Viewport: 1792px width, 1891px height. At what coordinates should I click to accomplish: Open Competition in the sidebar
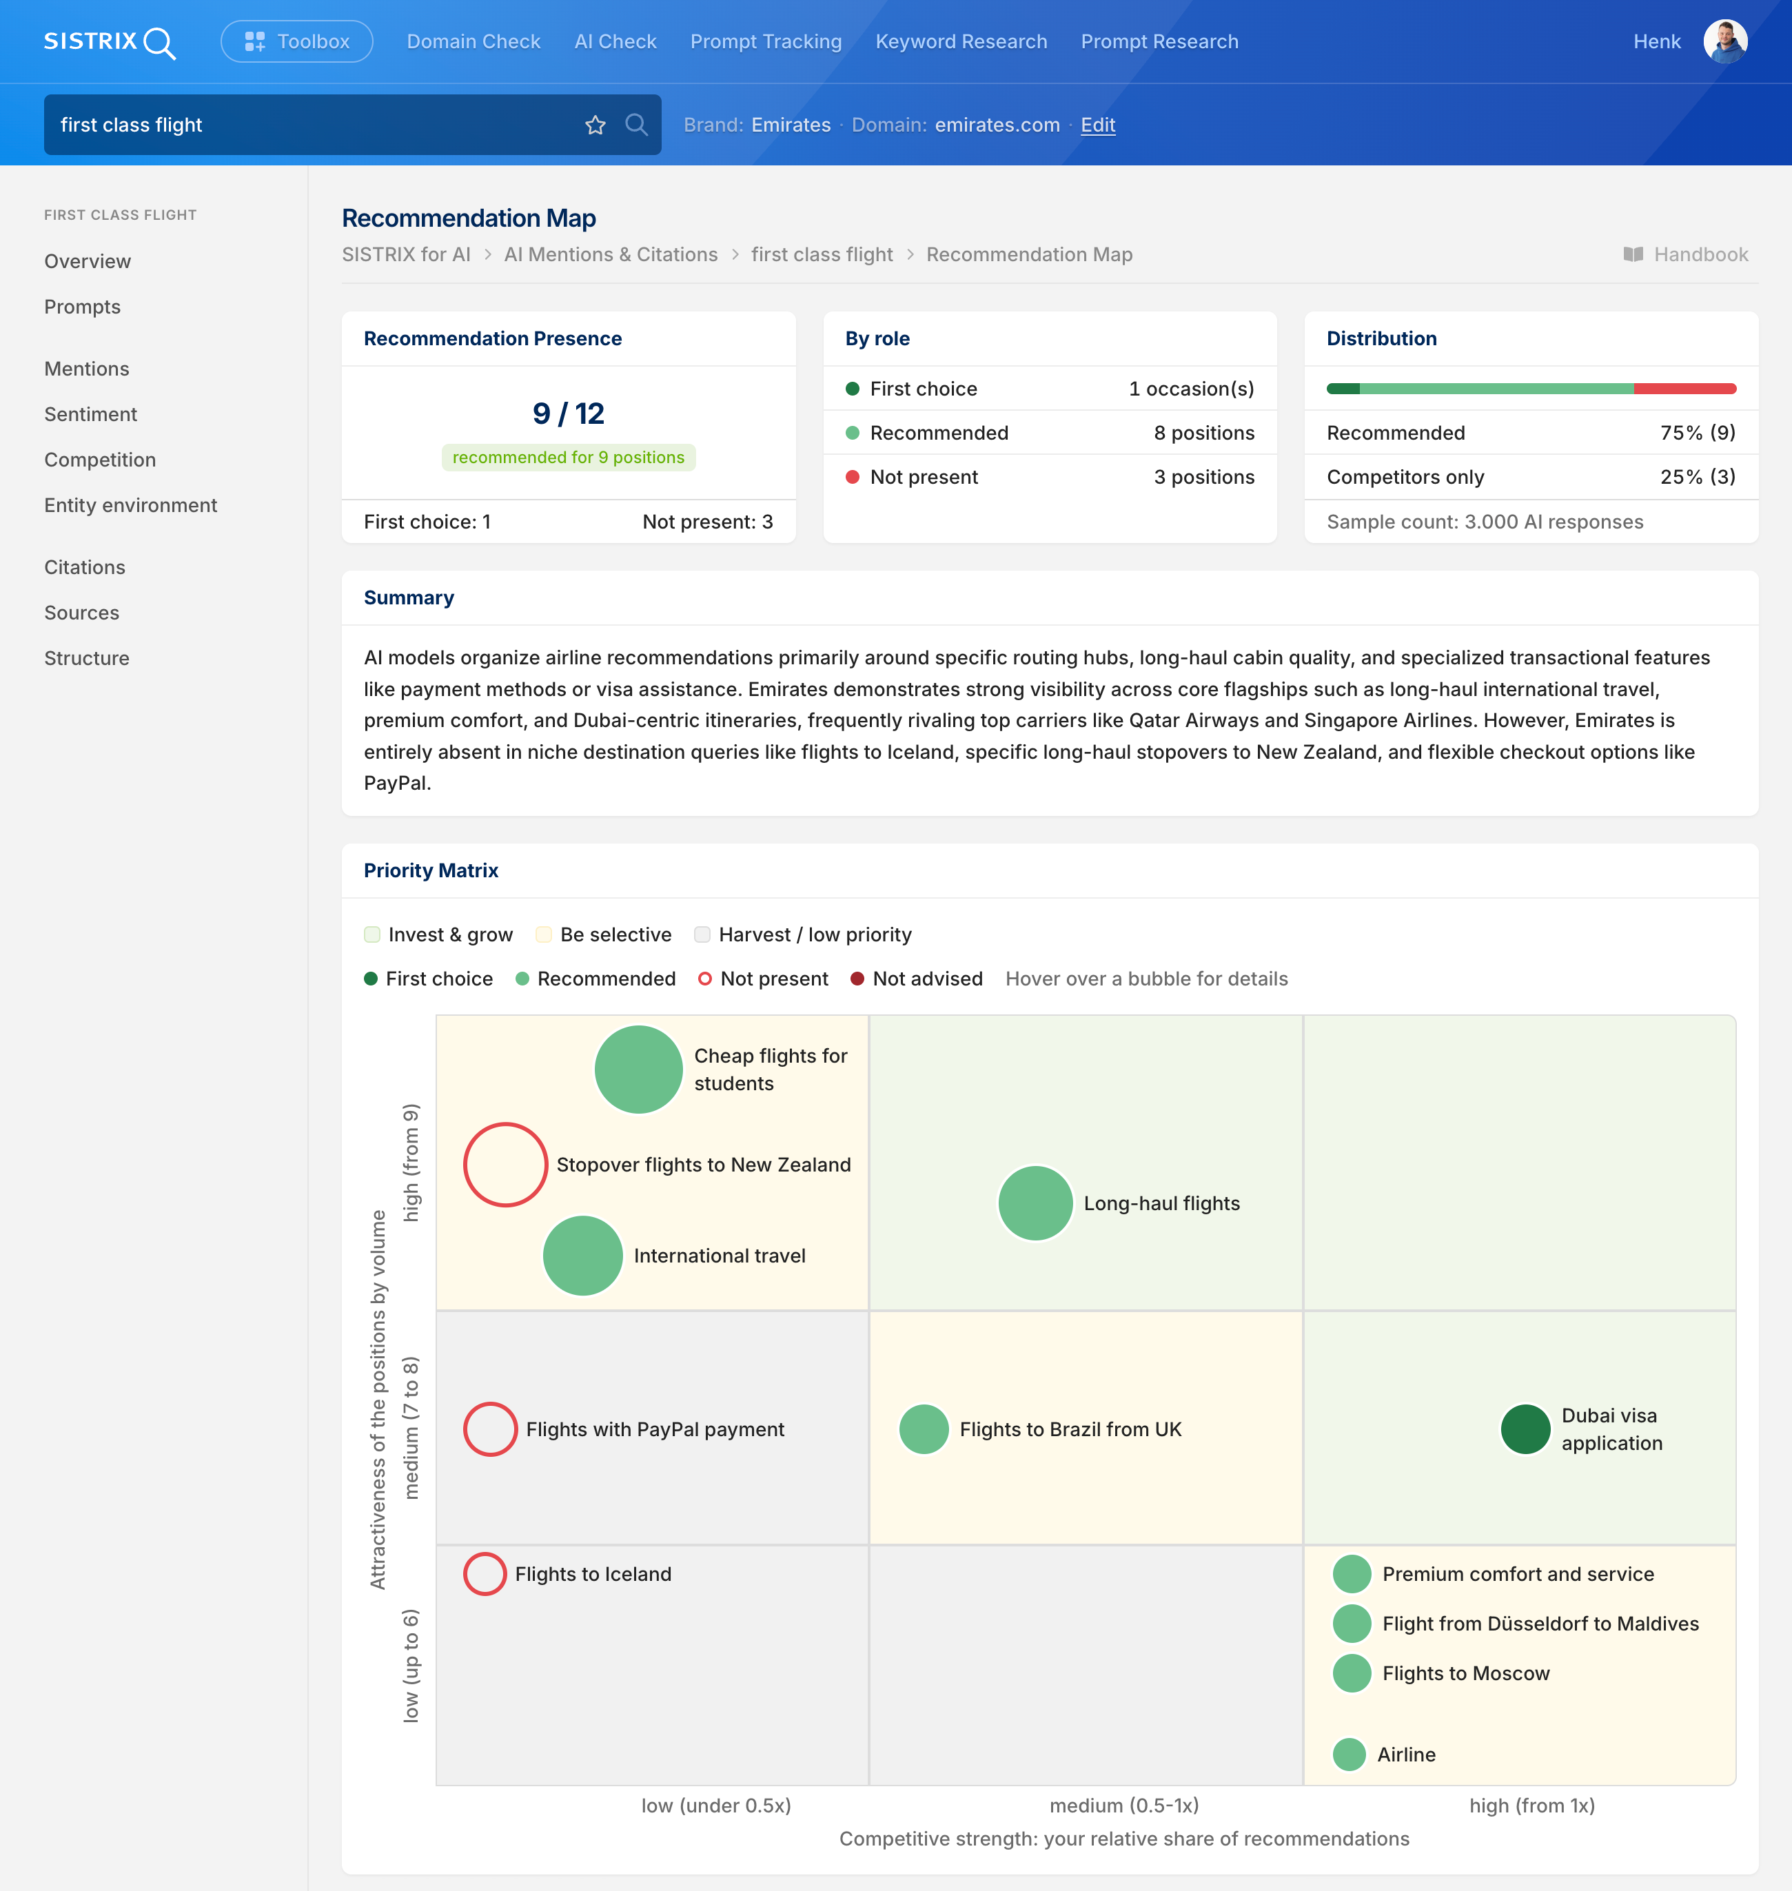tap(101, 460)
